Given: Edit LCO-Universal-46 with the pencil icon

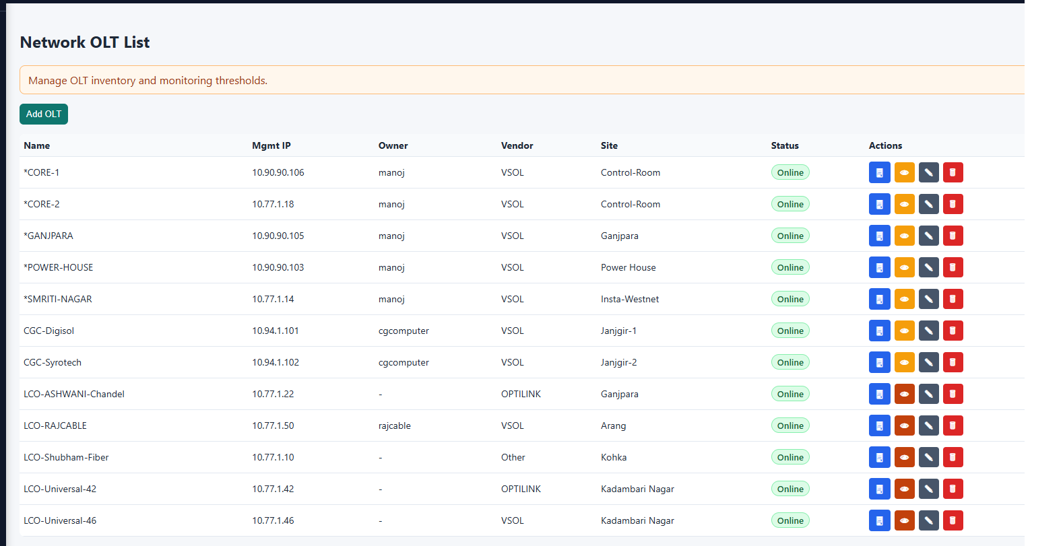Looking at the screenshot, I should point(928,520).
